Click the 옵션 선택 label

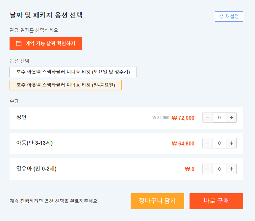pyautogui.click(x=19, y=61)
